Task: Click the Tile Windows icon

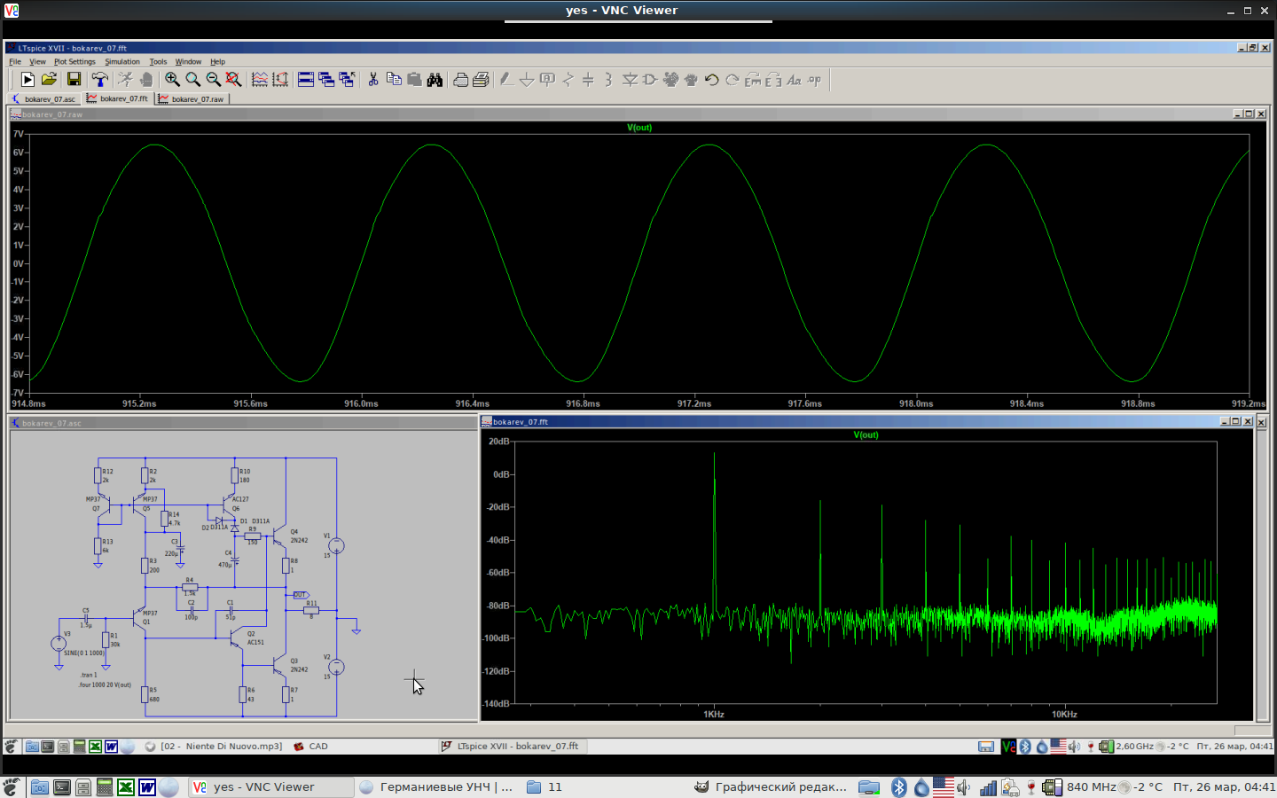Action: pyautogui.click(x=305, y=80)
